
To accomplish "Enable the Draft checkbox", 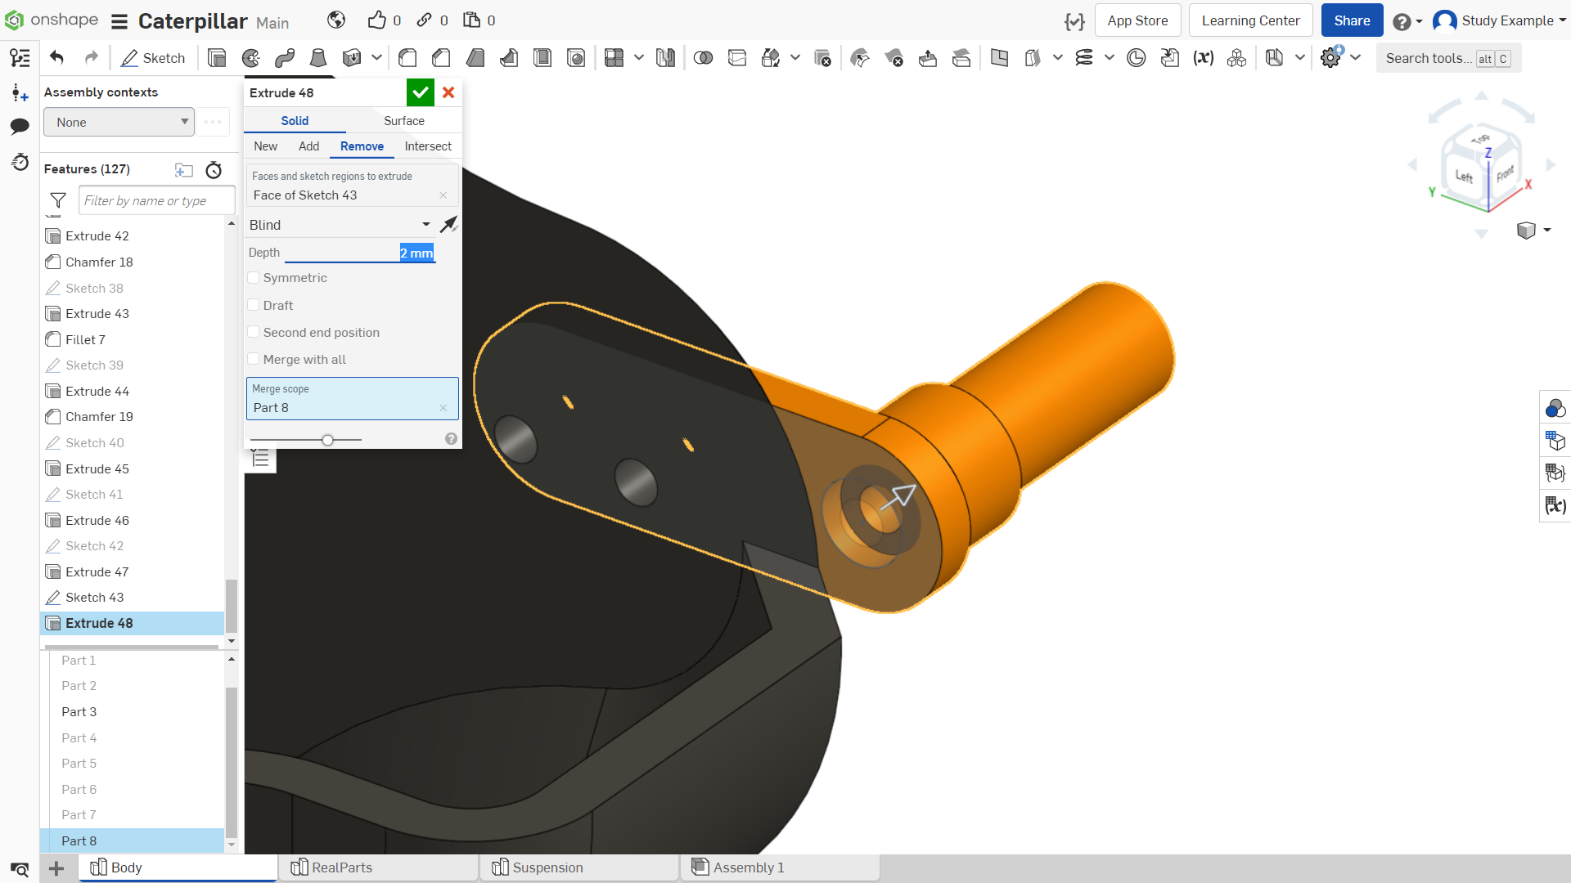I will 254,305.
